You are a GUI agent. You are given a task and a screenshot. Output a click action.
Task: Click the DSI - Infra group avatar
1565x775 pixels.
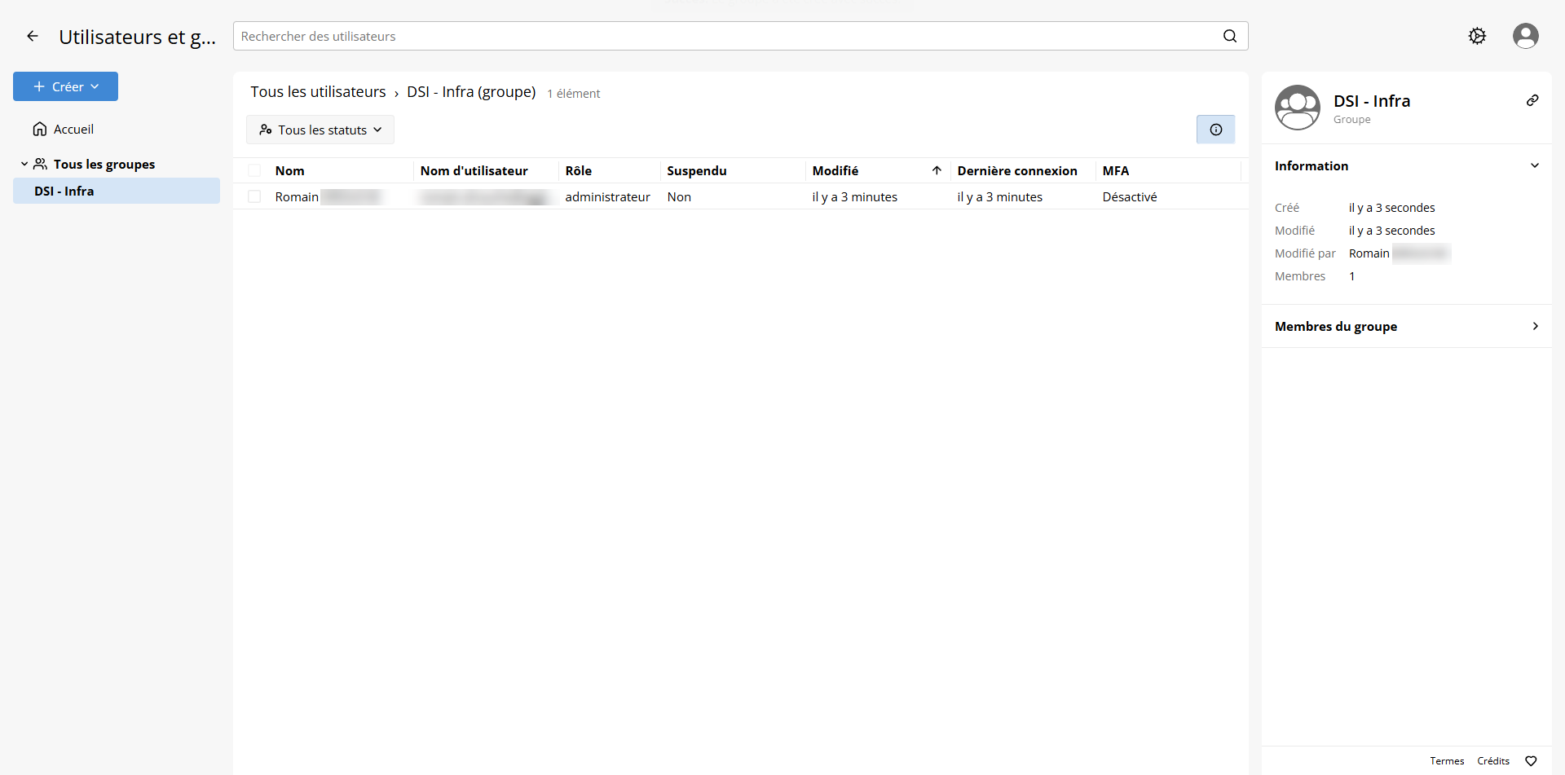(1297, 108)
